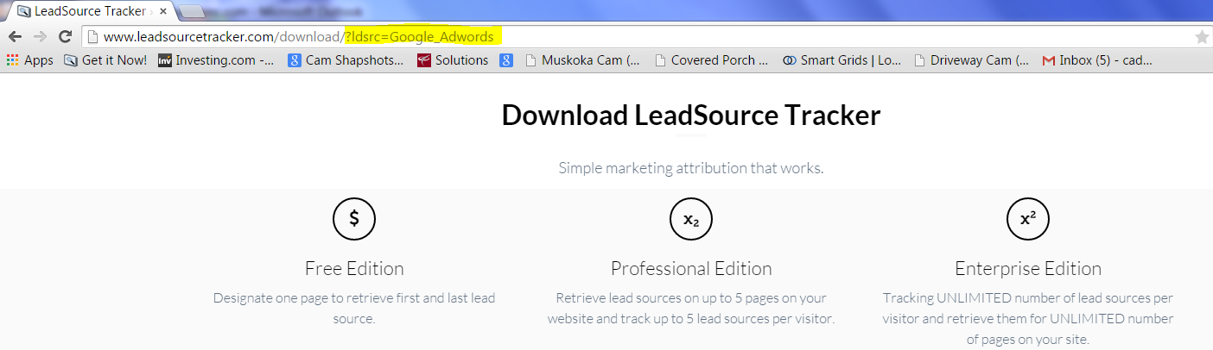The height and width of the screenshot is (350, 1213).
Task: Open the Covered Porch bookmark
Action: click(x=711, y=60)
